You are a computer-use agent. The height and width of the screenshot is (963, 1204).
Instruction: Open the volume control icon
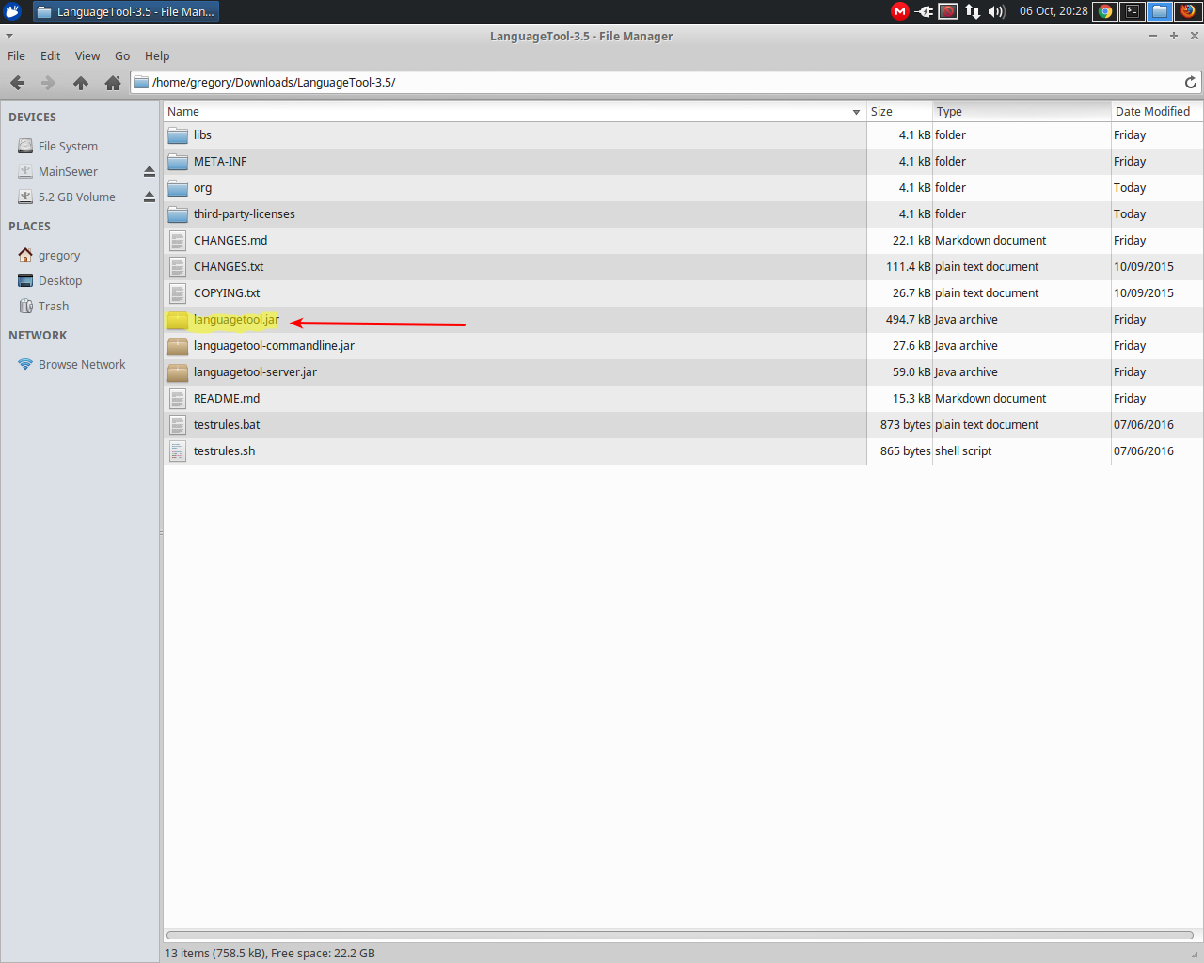pos(997,11)
